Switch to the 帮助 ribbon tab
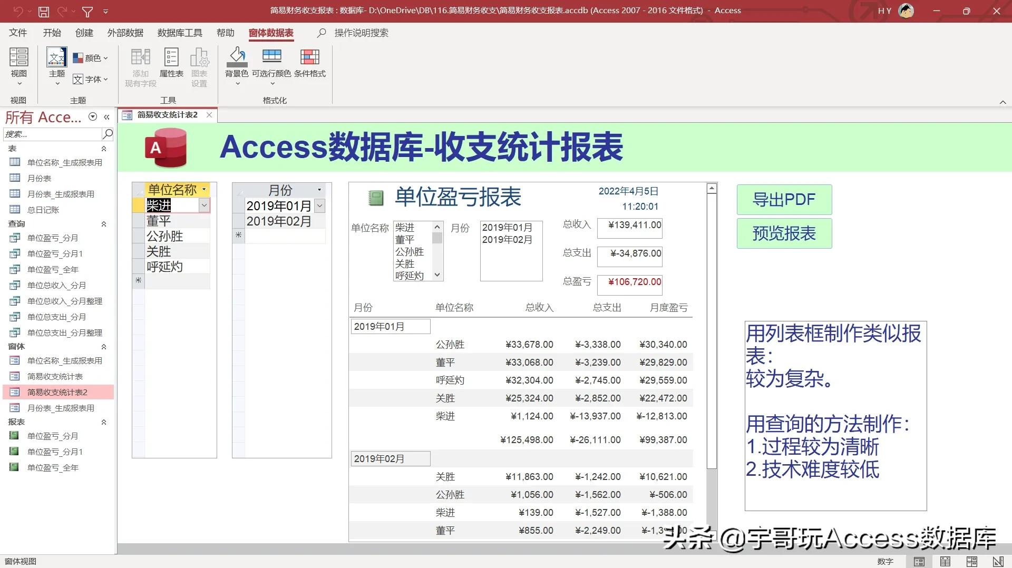This screenshot has width=1012, height=568. pos(226,33)
